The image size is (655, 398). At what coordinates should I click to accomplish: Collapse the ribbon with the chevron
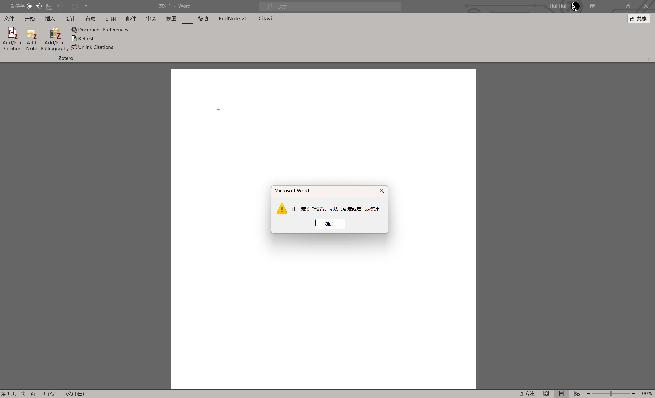tap(650, 59)
